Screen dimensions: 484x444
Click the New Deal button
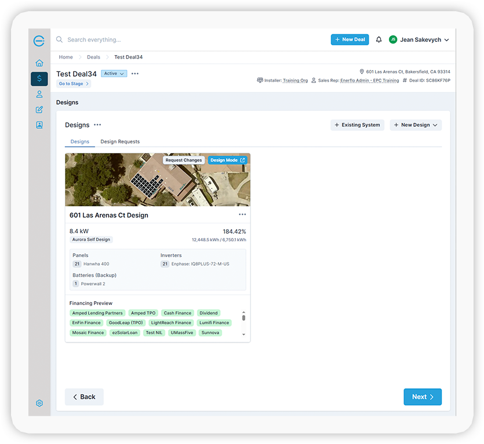pos(350,39)
